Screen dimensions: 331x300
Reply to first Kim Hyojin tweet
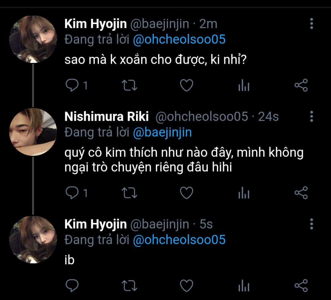click(72, 85)
